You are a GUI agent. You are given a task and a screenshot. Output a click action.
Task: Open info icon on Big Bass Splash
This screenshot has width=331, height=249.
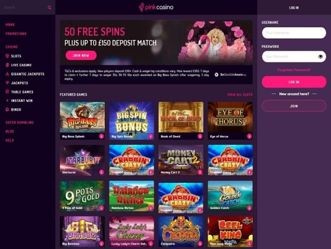(101, 136)
